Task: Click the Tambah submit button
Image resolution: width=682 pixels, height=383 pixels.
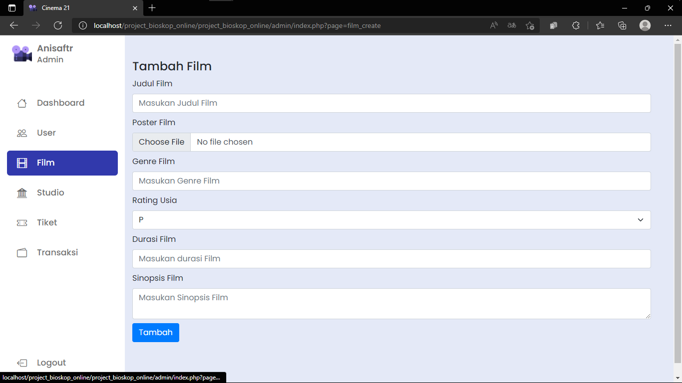Action: pos(155,332)
